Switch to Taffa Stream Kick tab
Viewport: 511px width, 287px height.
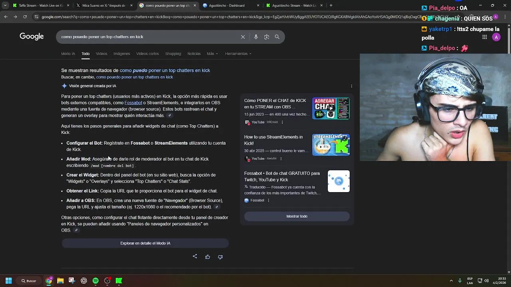[41, 6]
